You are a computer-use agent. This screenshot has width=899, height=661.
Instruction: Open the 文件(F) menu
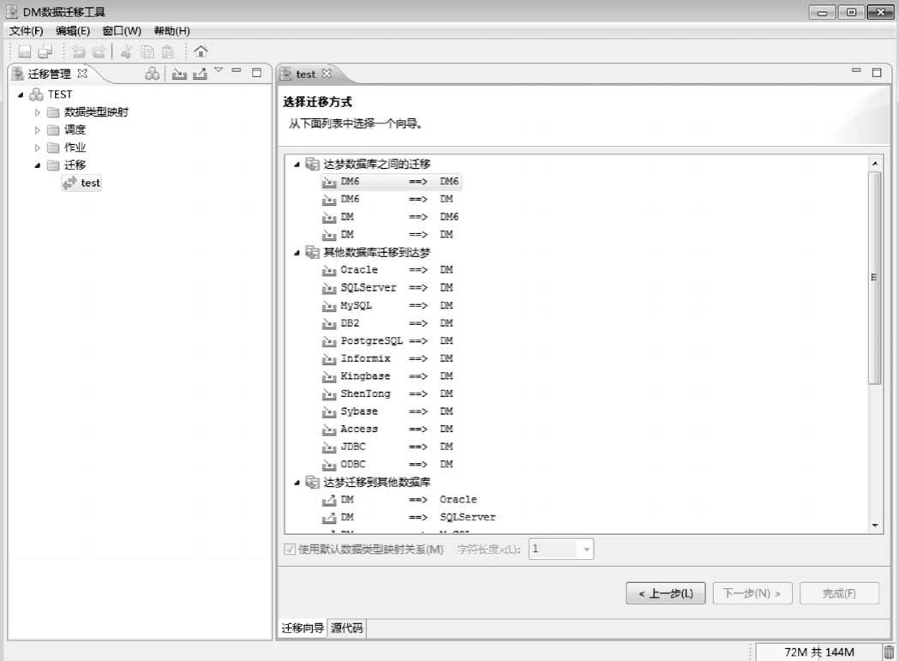coord(26,31)
